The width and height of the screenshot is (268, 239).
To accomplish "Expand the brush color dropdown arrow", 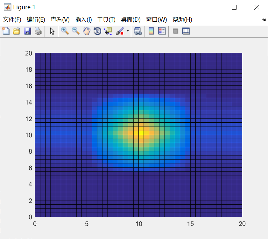I will point(128,31).
